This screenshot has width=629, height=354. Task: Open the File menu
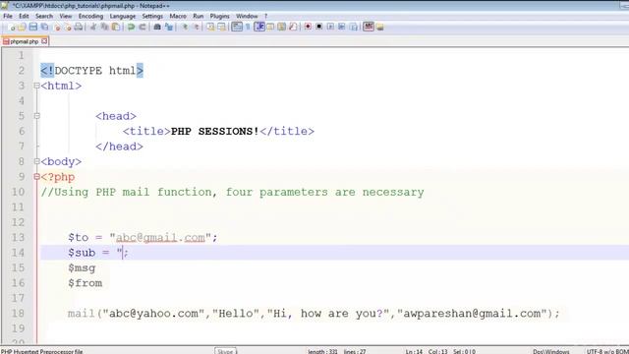(8, 16)
